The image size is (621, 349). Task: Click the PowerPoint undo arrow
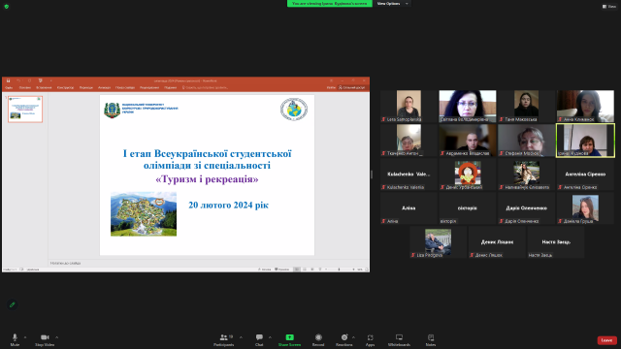18,80
